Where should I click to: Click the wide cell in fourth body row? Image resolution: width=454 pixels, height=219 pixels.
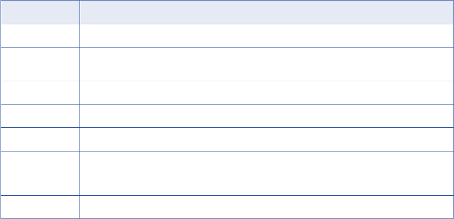(266, 116)
